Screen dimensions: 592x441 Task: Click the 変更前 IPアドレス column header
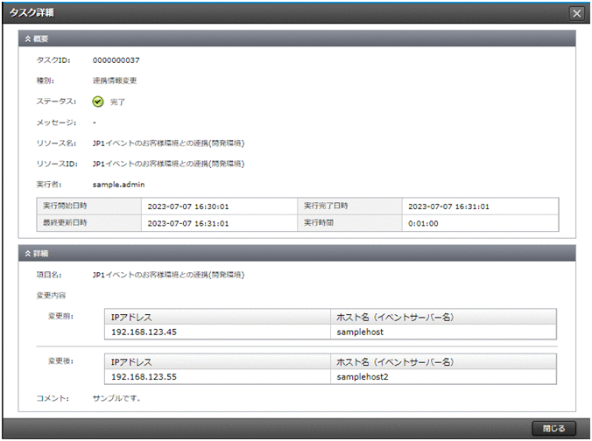[x=217, y=318]
